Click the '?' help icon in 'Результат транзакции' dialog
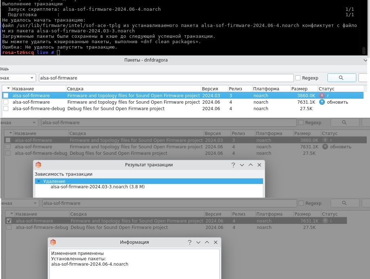This screenshot has width=370, height=279. point(233,165)
